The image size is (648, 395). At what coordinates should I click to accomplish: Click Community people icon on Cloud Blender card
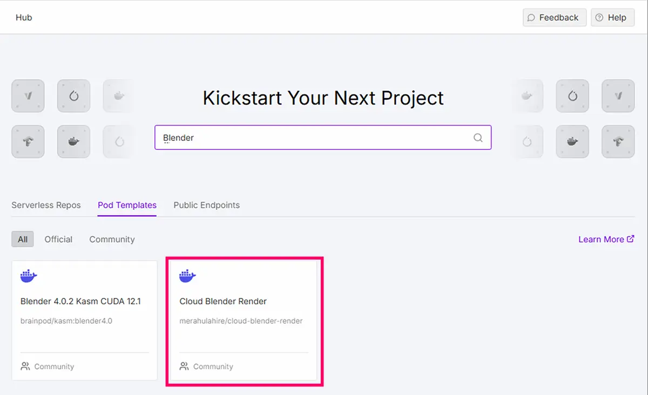pyautogui.click(x=184, y=366)
